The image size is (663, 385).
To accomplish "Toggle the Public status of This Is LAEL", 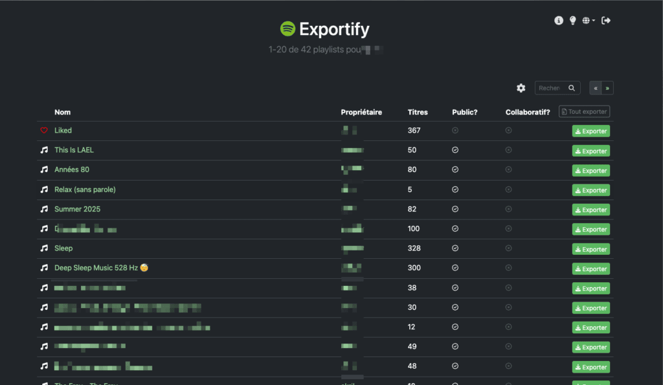I will [455, 150].
